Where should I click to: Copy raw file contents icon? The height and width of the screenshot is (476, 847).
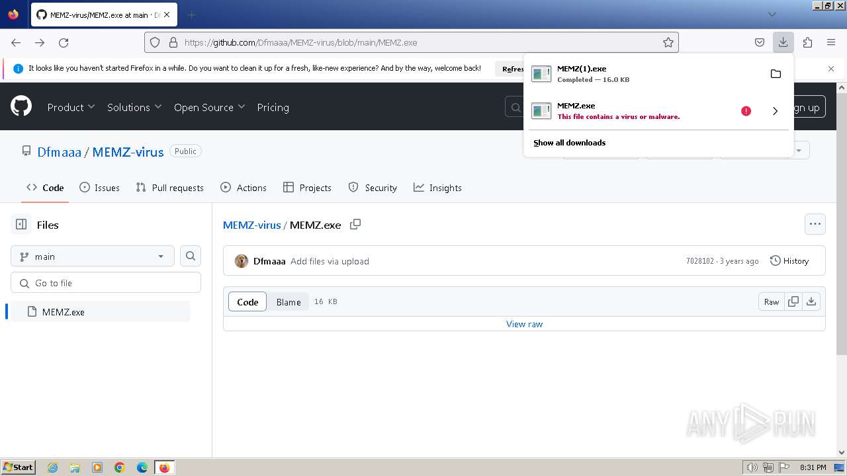793,301
